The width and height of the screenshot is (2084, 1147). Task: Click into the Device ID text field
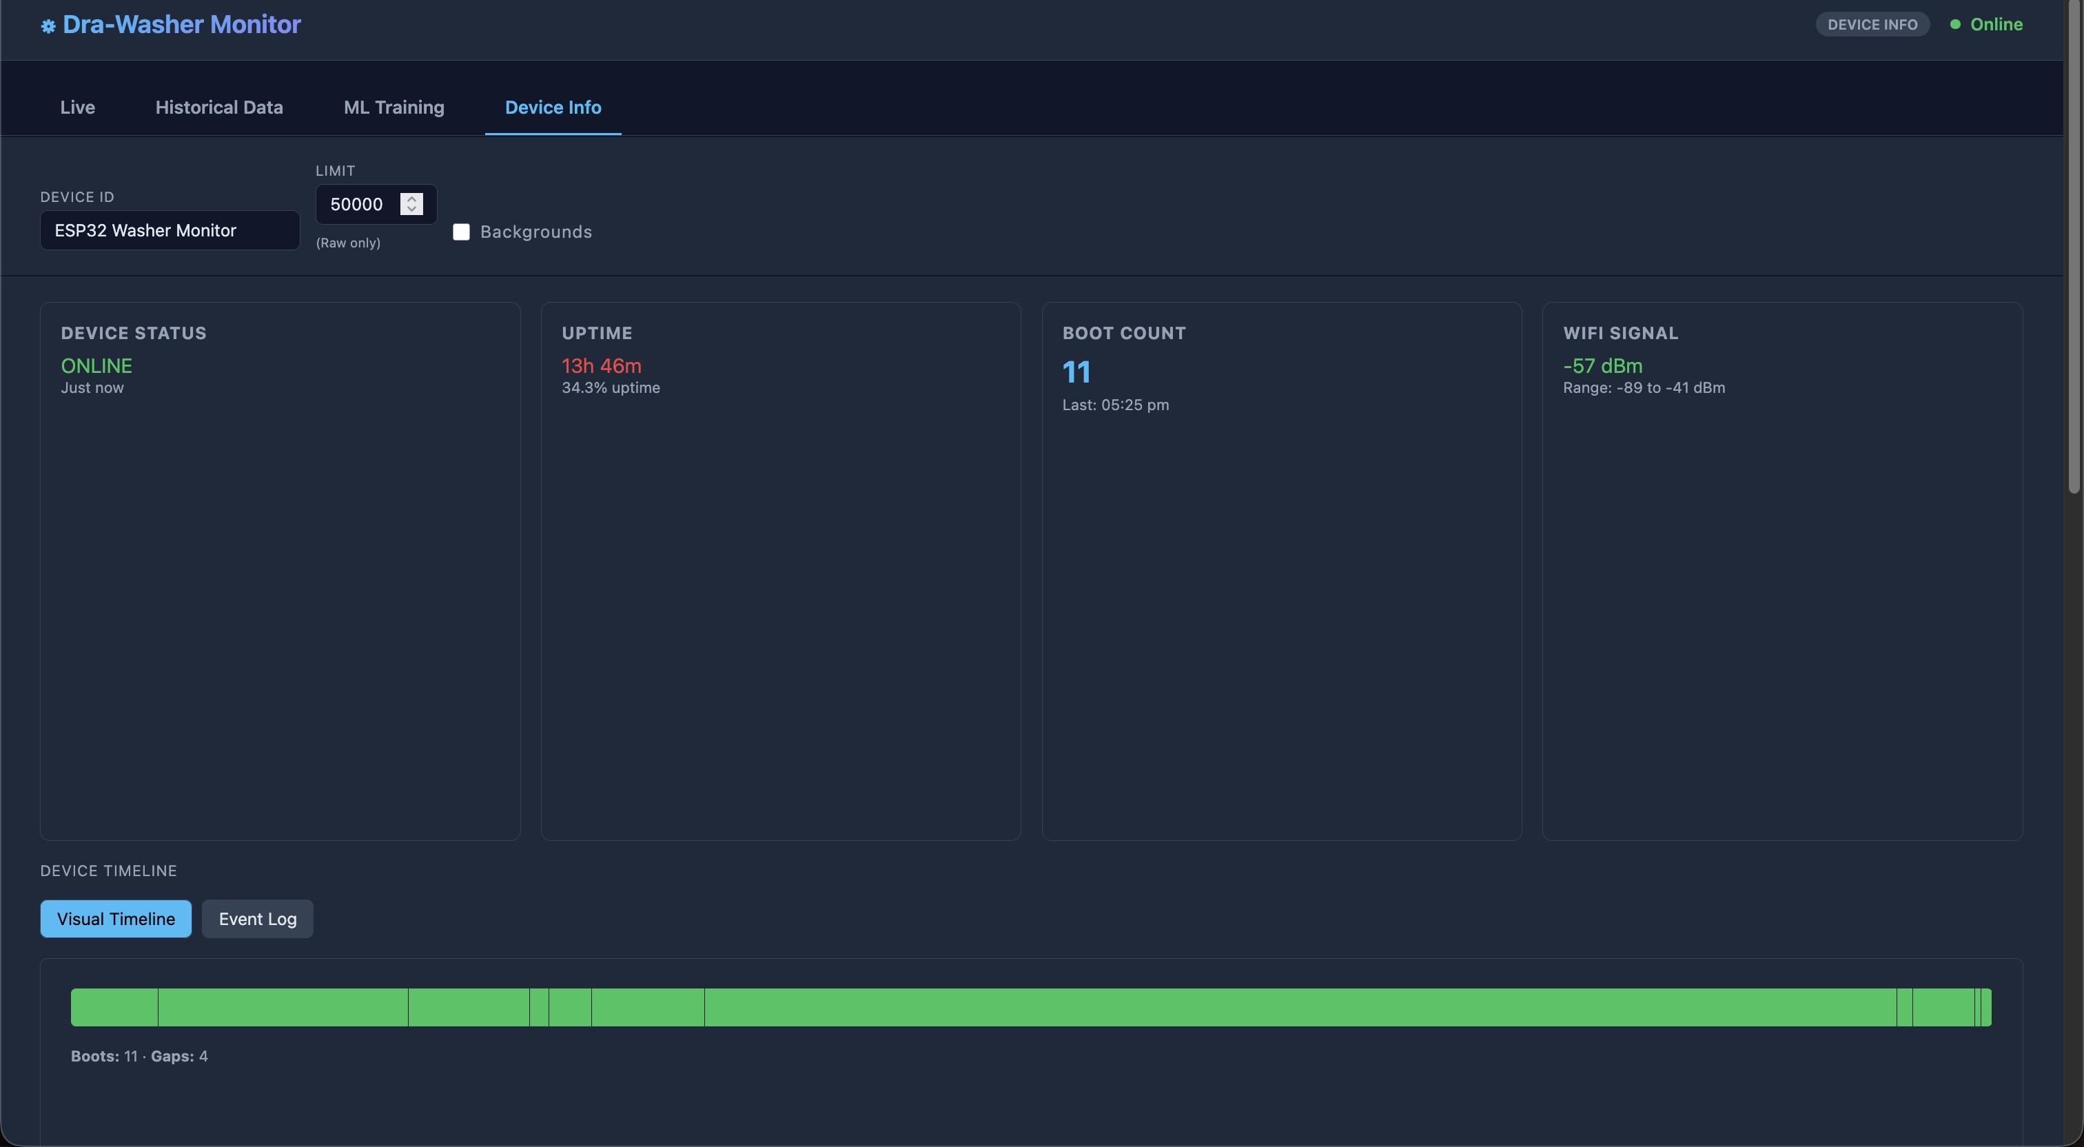[x=170, y=231]
